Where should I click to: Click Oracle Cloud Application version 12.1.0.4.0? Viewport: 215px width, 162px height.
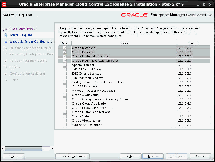tap(184, 103)
